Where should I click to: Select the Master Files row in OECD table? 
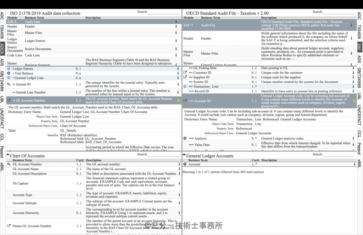click(x=269, y=54)
